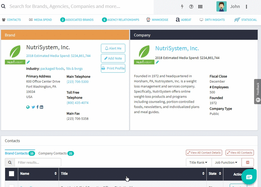Open the vertical dots user menu
Screen dimensions: 261x187
[246, 6]
